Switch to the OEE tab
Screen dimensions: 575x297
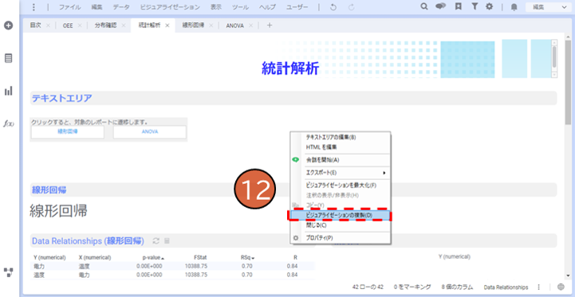(x=68, y=25)
